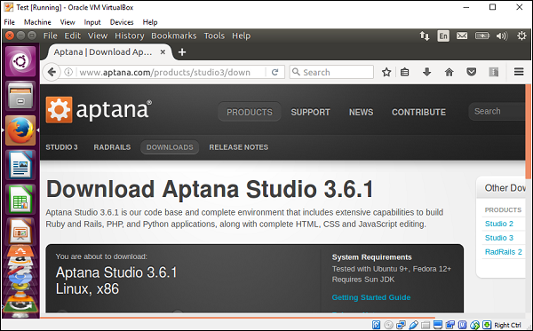The image size is (533, 331).
Task: Open the En keyboard language indicator
Action: tap(443, 35)
